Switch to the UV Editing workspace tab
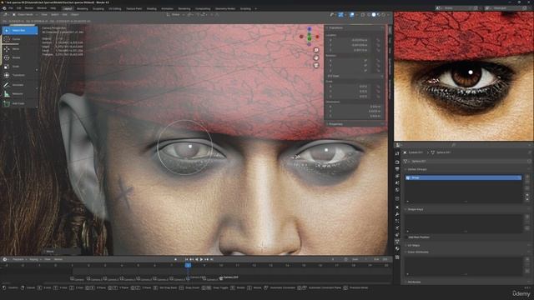The image size is (534, 300). [x=115, y=9]
